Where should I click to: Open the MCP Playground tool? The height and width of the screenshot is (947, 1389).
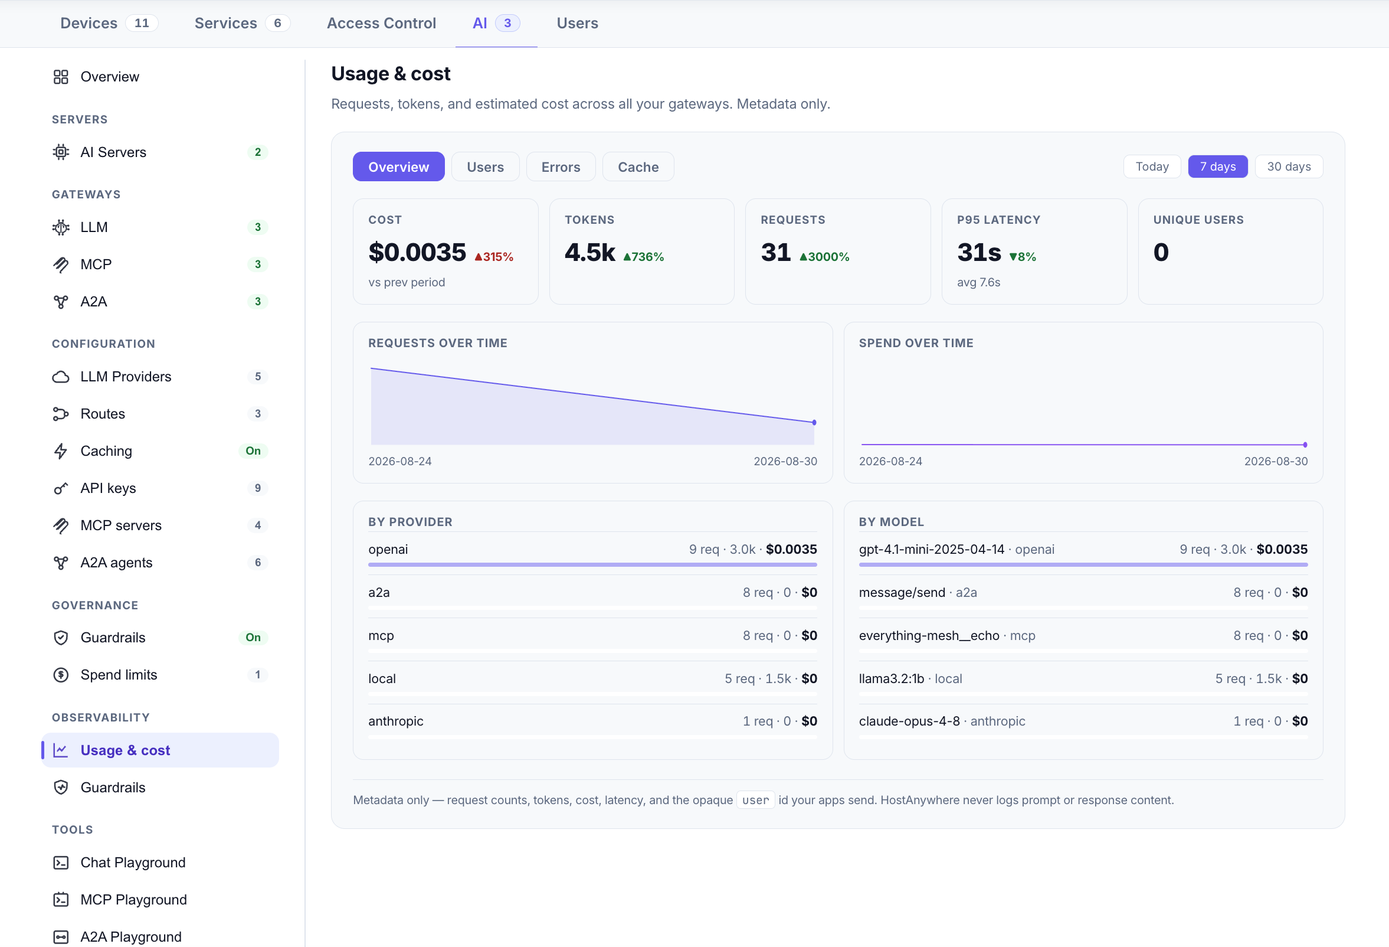coord(160,900)
